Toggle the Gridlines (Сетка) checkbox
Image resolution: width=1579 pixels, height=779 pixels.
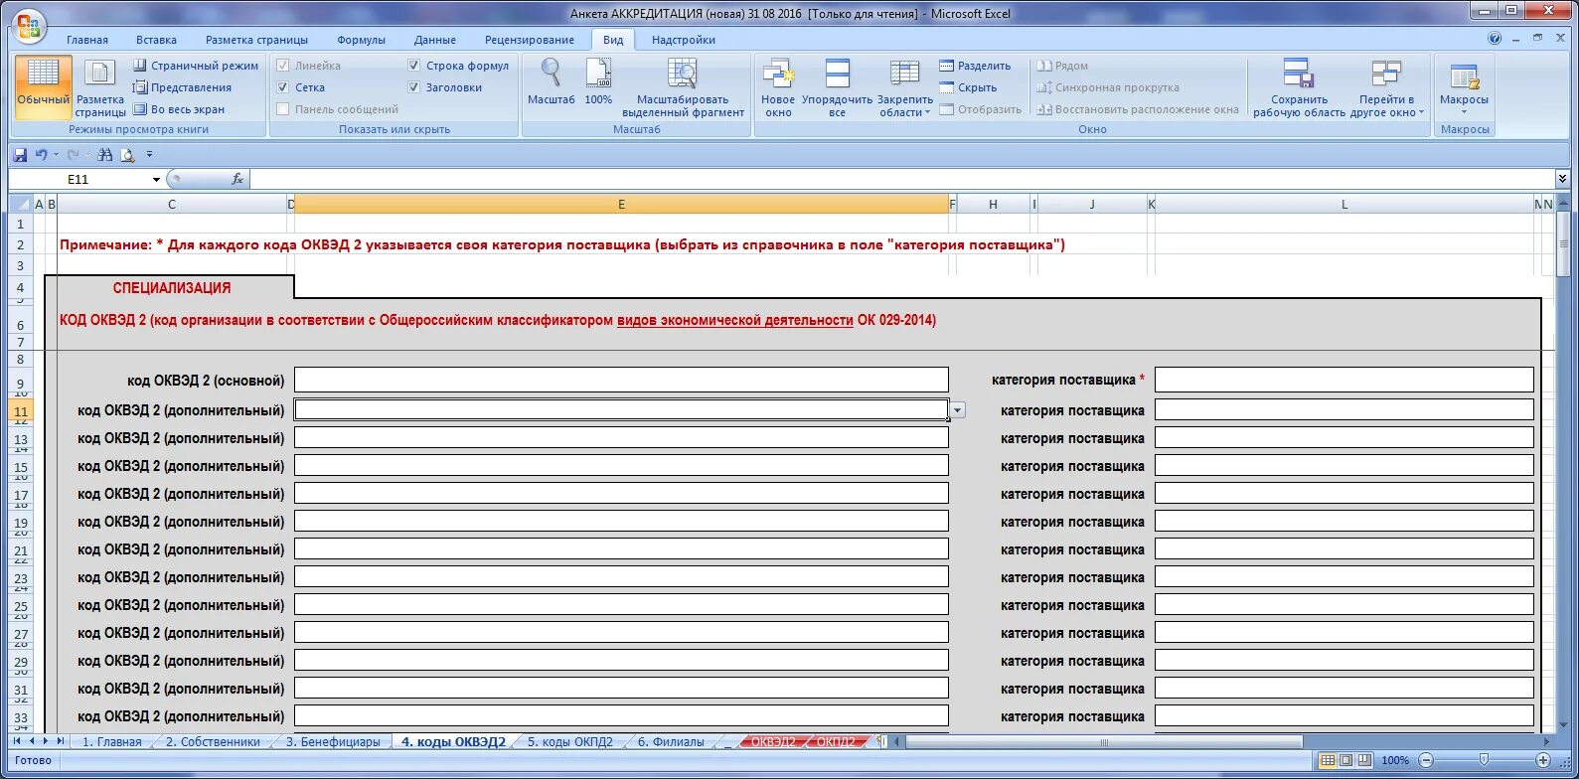click(283, 87)
